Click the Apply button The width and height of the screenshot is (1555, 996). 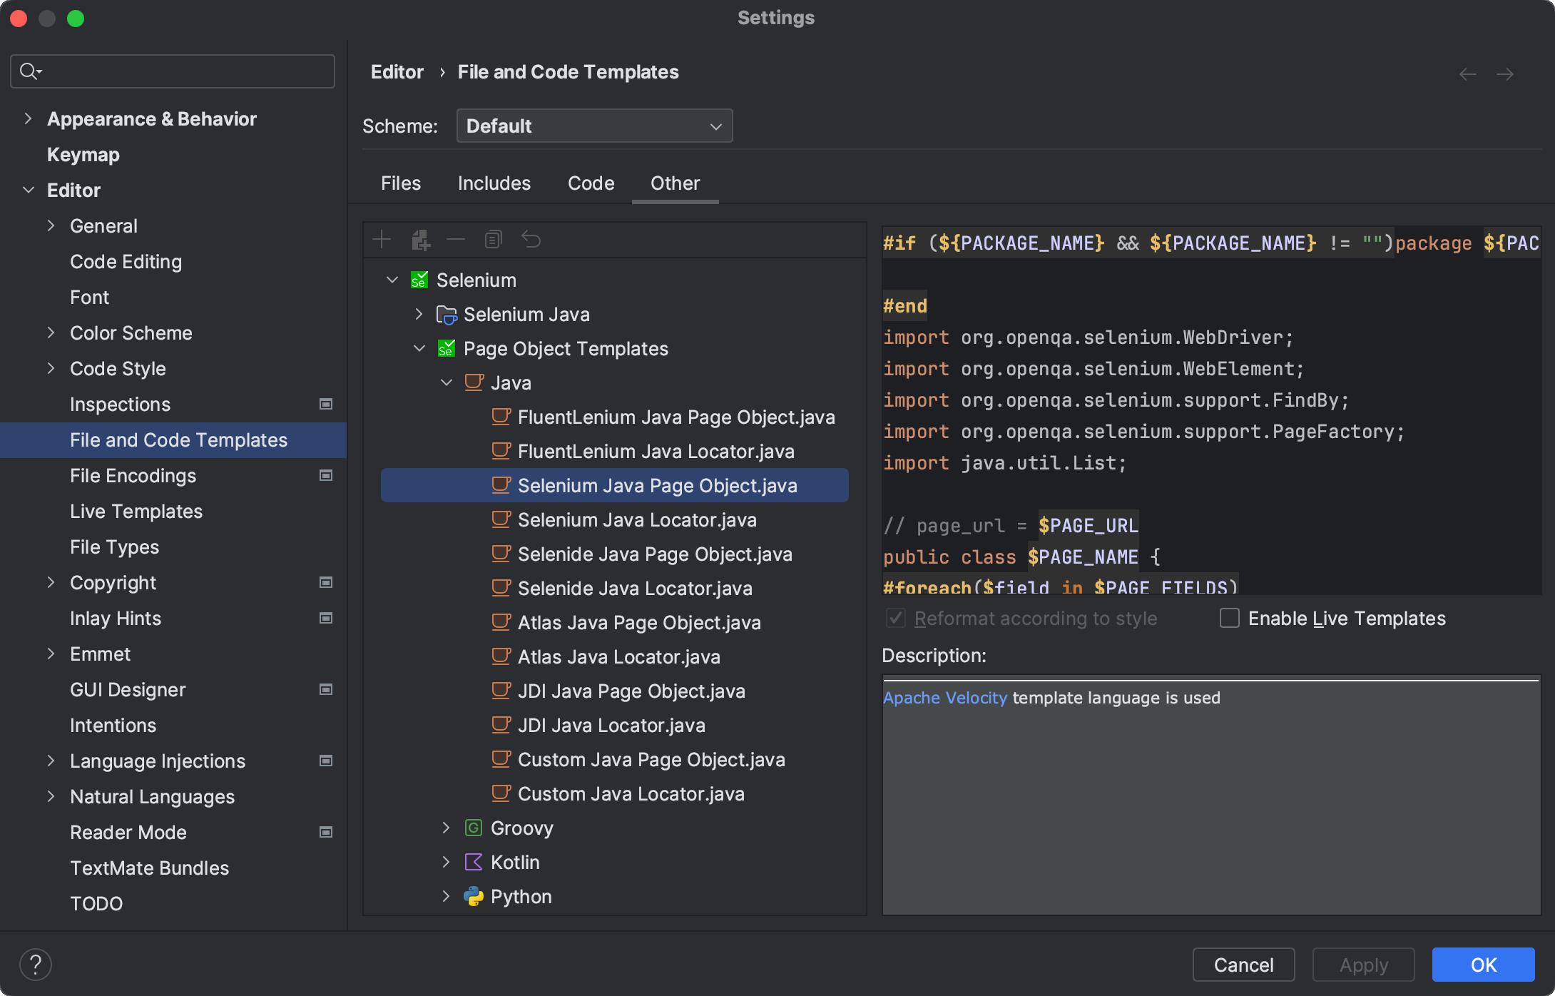point(1363,964)
